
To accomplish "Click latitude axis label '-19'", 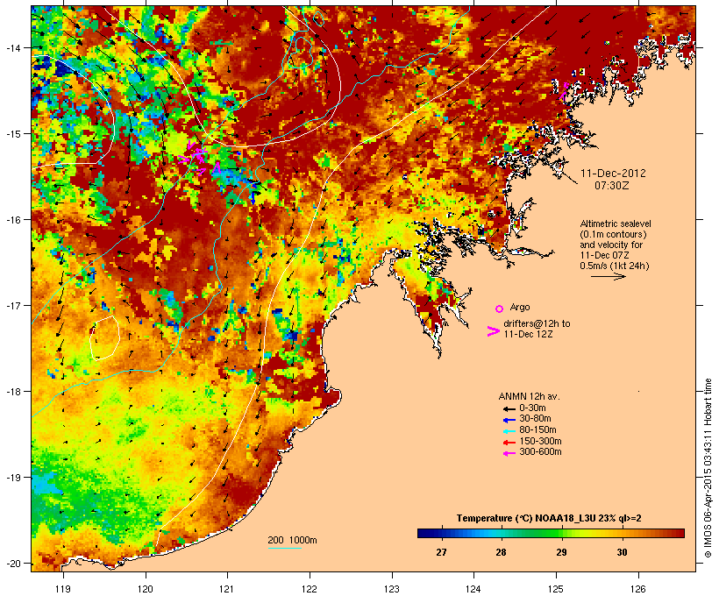I will tap(13, 478).
